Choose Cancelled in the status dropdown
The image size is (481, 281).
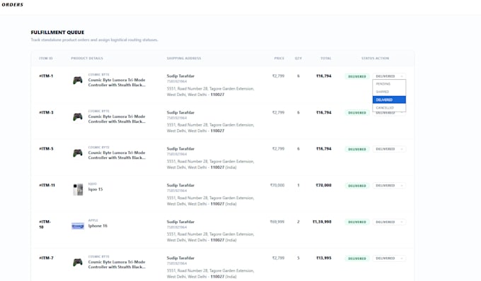point(389,108)
